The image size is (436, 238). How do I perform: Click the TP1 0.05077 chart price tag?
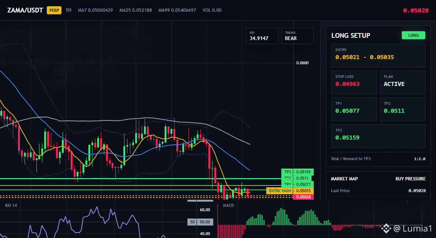coord(298,184)
